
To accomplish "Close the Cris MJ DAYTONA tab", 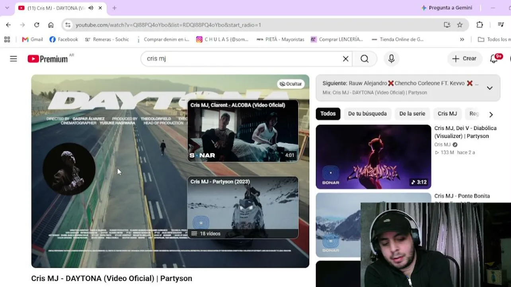I will [x=100, y=8].
